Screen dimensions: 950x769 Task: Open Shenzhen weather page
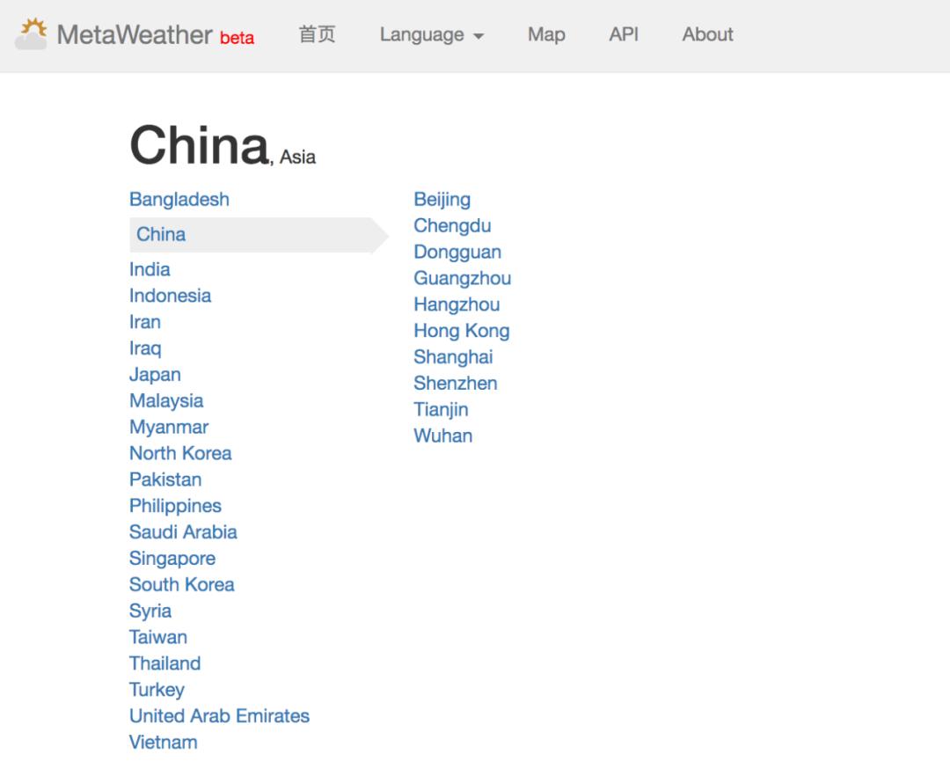click(x=456, y=383)
